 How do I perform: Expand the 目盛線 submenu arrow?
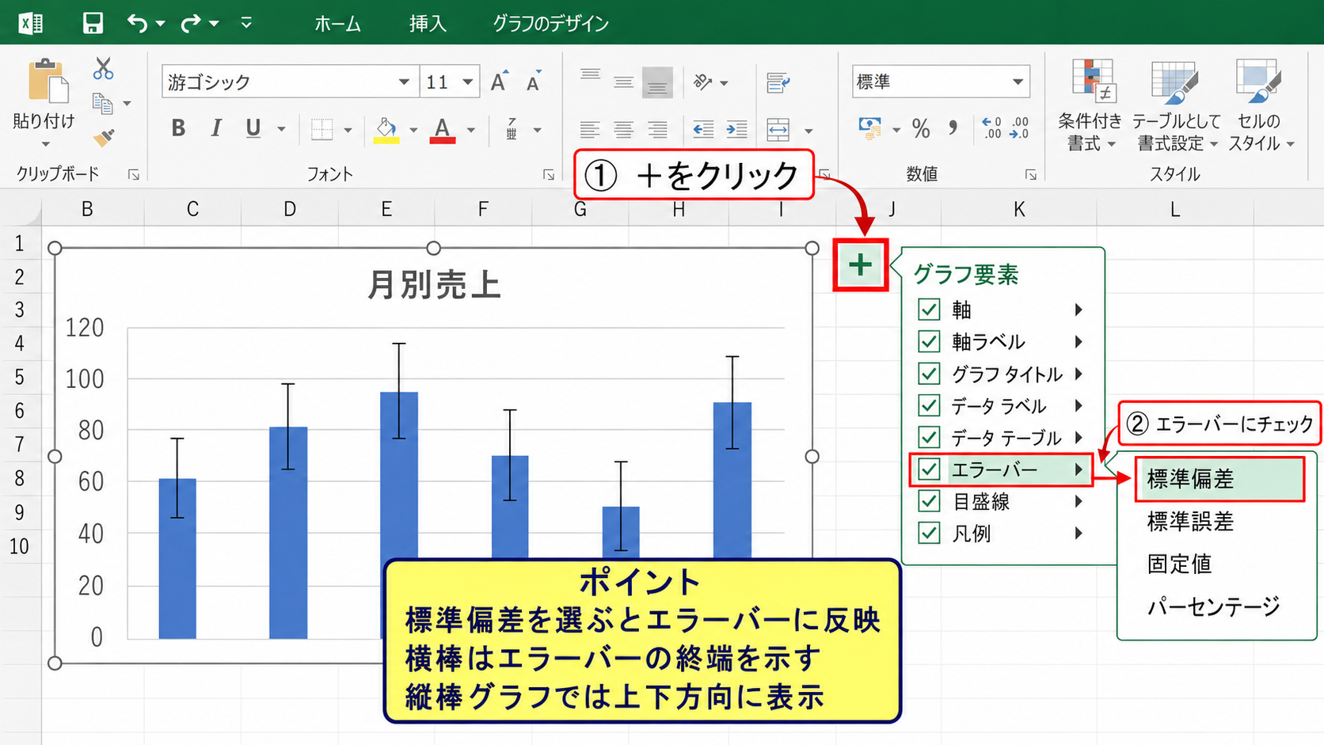click(1079, 501)
